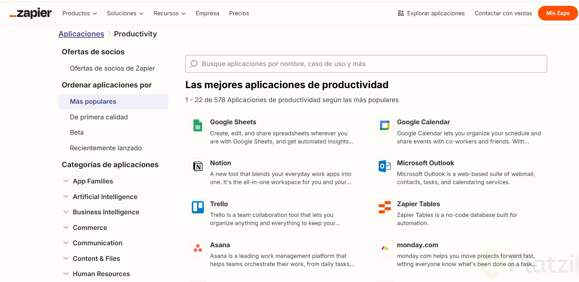Open the Productos dropdown menu
The image size is (579, 282).
click(x=79, y=13)
